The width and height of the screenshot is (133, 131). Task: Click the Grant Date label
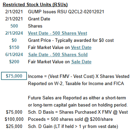tap(39, 19)
